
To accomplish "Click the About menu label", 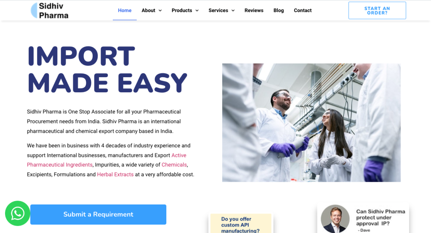I will 149,10.
